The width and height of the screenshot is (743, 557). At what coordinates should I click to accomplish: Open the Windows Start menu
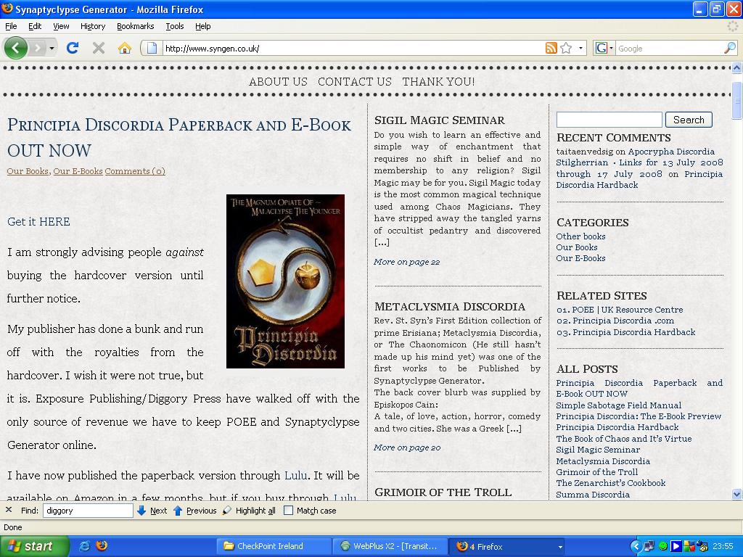[x=33, y=546]
